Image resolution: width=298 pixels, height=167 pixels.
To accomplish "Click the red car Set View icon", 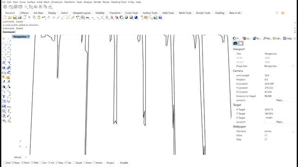I will pos(88,18).
